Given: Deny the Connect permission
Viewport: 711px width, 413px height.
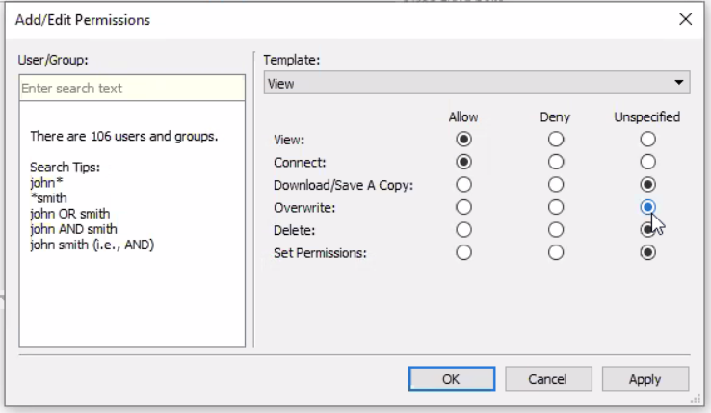Looking at the screenshot, I should coord(555,162).
